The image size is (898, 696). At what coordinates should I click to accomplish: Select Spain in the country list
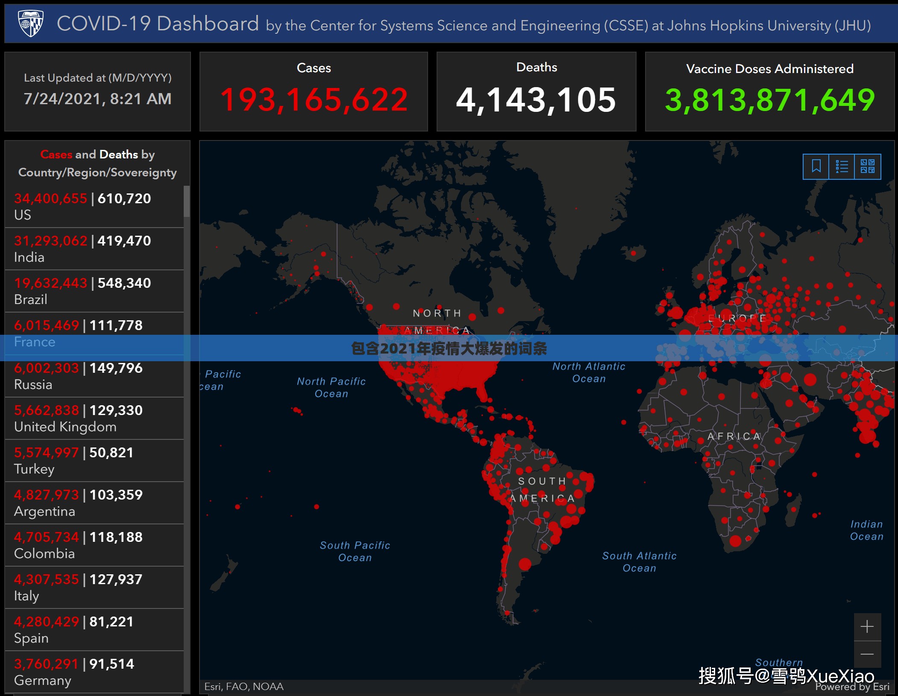[x=94, y=630]
